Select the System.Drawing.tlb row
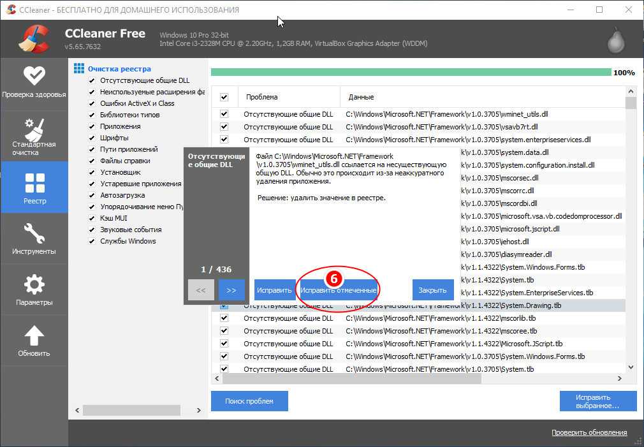Image resolution: width=644 pixels, height=447 pixels. [418, 305]
